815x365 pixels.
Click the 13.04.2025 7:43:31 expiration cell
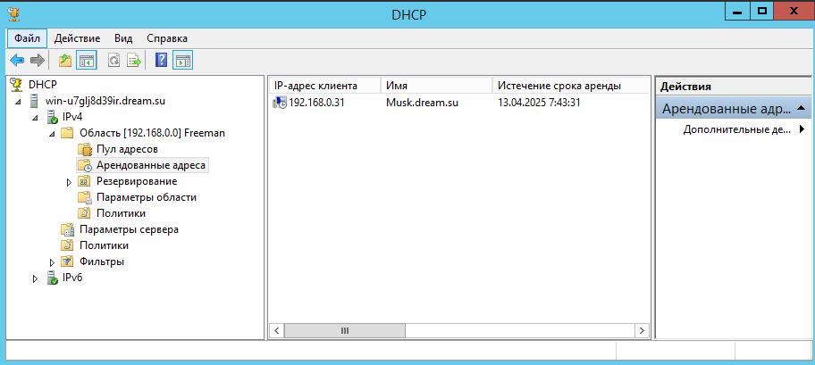(539, 103)
